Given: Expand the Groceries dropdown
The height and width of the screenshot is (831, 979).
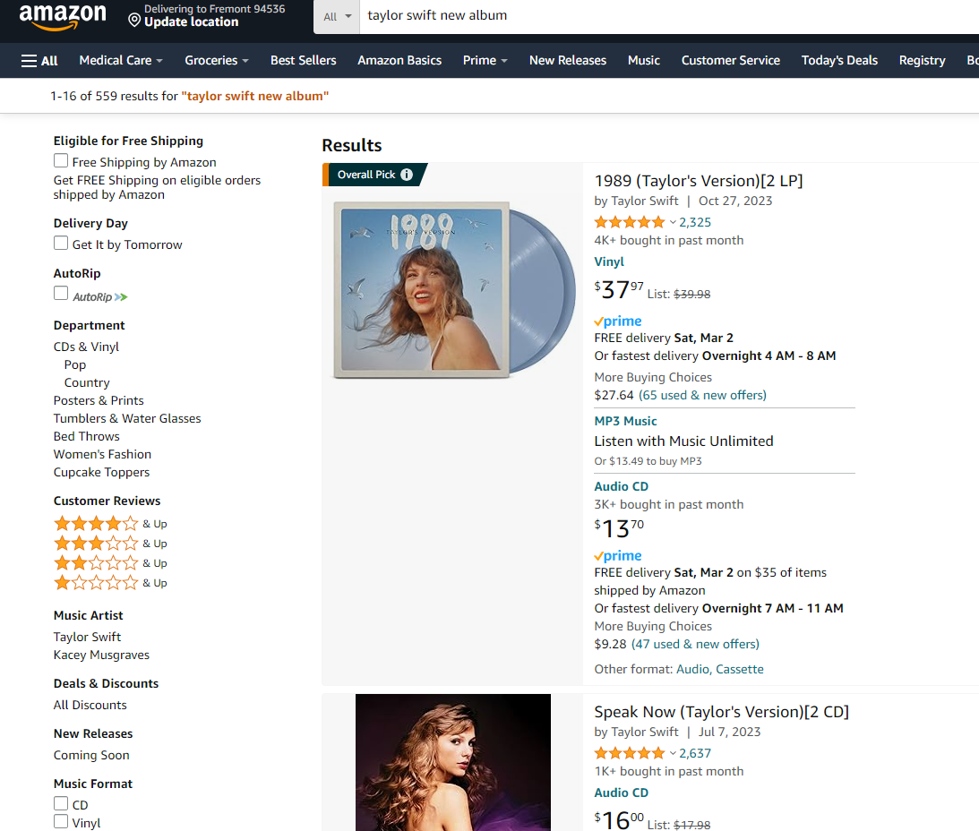Looking at the screenshot, I should click(x=217, y=61).
